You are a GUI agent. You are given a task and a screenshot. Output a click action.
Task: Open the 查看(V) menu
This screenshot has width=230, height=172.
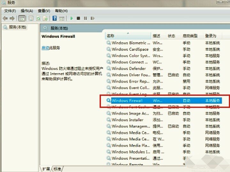click(x=44, y=11)
